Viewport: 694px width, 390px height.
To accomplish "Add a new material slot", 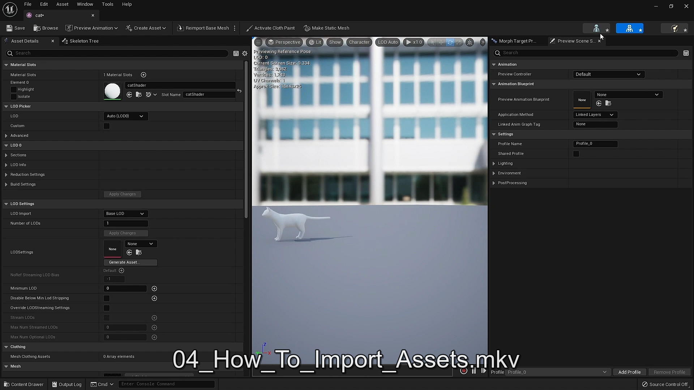I will (143, 75).
